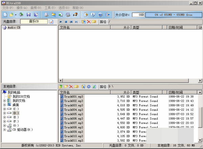Select 我的电脑 root node

[14, 92]
